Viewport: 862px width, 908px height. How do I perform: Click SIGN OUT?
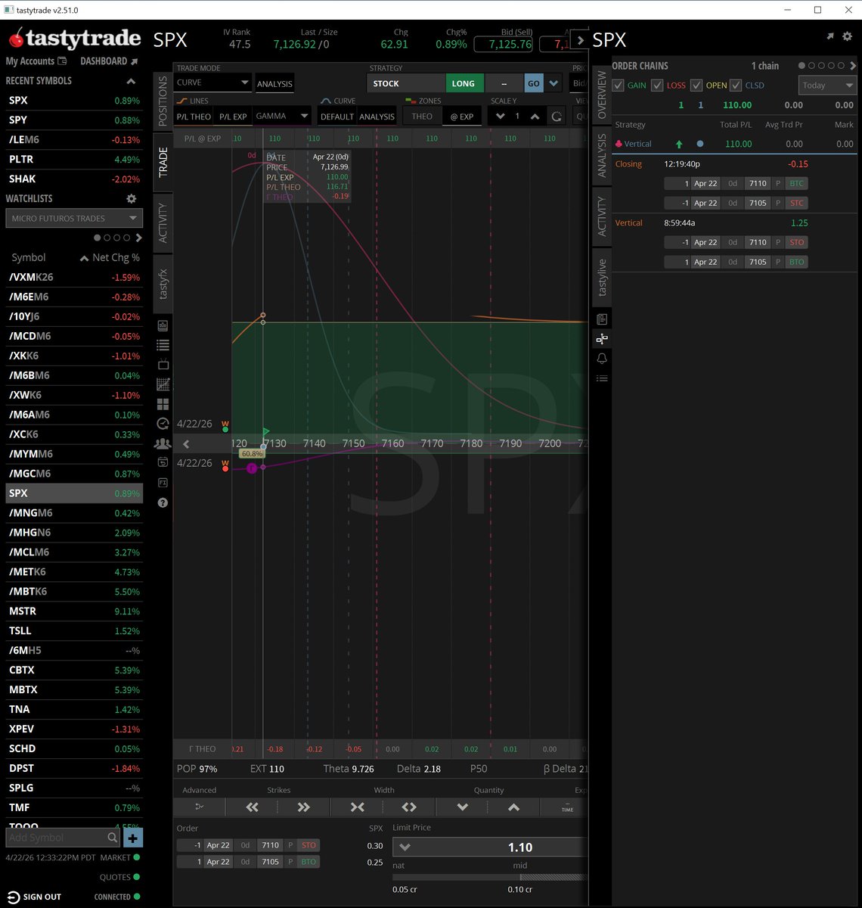click(x=35, y=897)
